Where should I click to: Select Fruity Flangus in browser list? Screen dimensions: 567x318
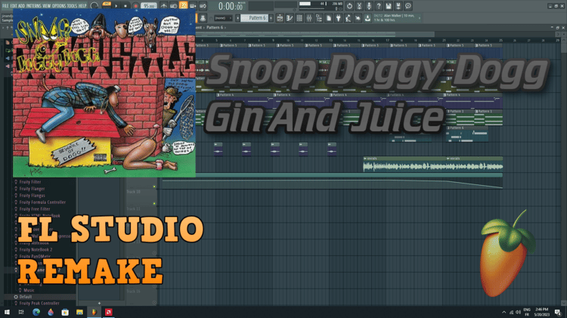point(32,196)
